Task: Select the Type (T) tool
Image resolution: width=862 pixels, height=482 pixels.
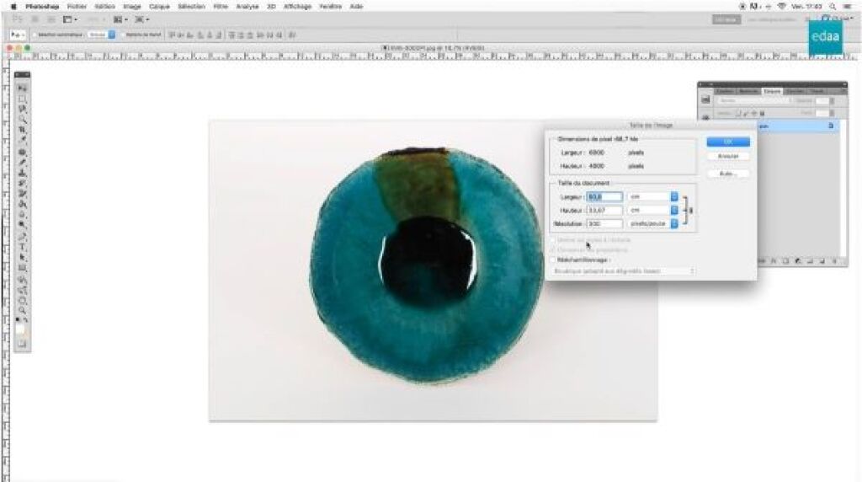Action: click(x=23, y=248)
